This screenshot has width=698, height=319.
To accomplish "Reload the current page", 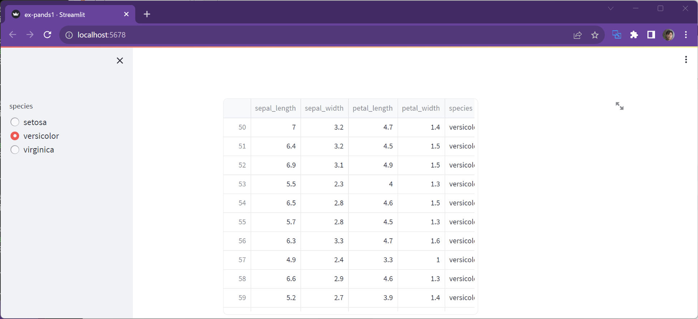I will pos(47,35).
